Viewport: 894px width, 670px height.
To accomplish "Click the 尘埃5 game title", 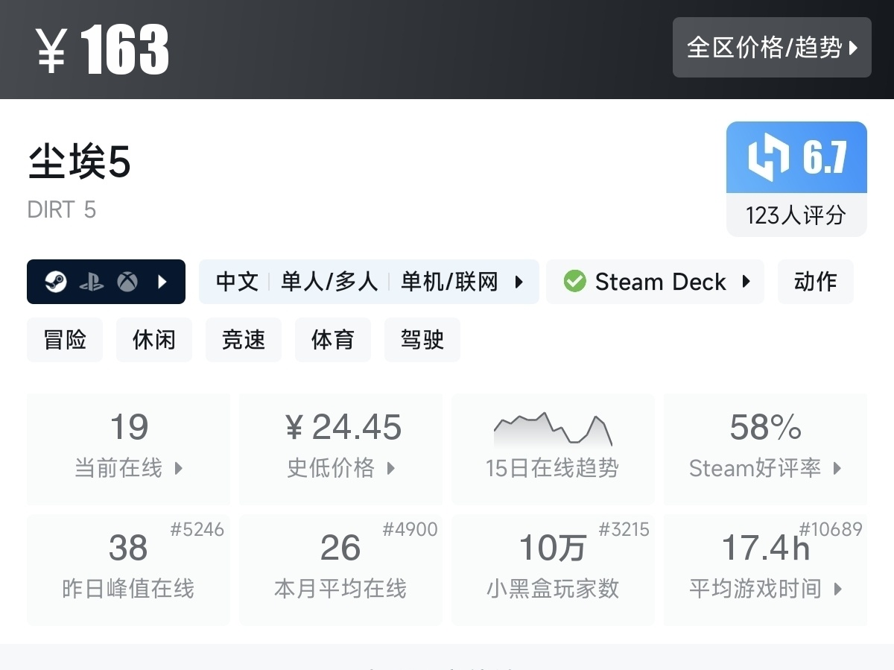I will coord(79,162).
